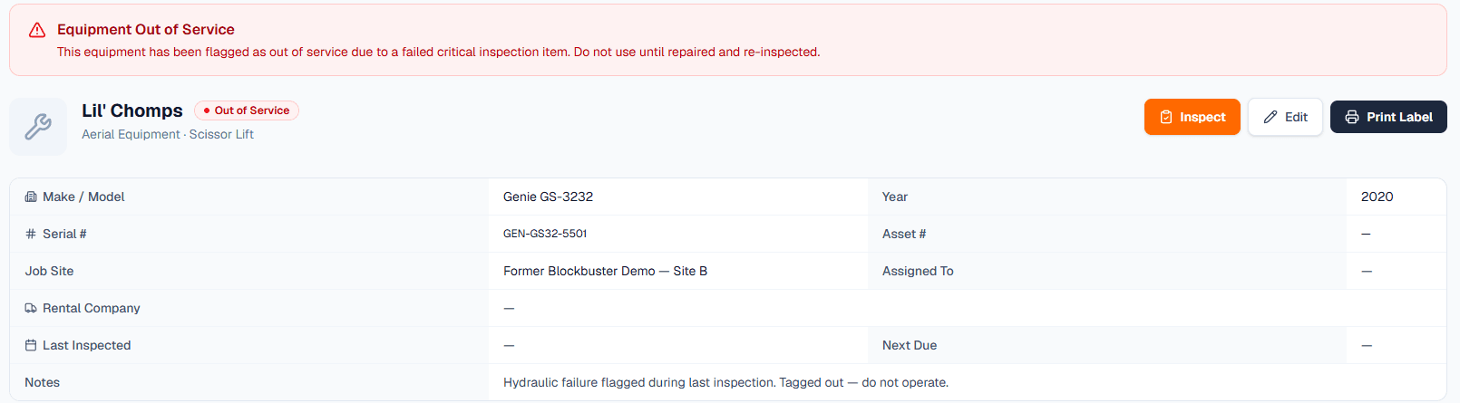
Task: Click the hydraulic failure notes text
Action: click(x=725, y=382)
